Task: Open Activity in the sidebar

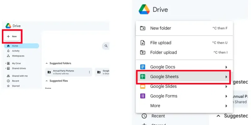Action: (x=16, y=51)
